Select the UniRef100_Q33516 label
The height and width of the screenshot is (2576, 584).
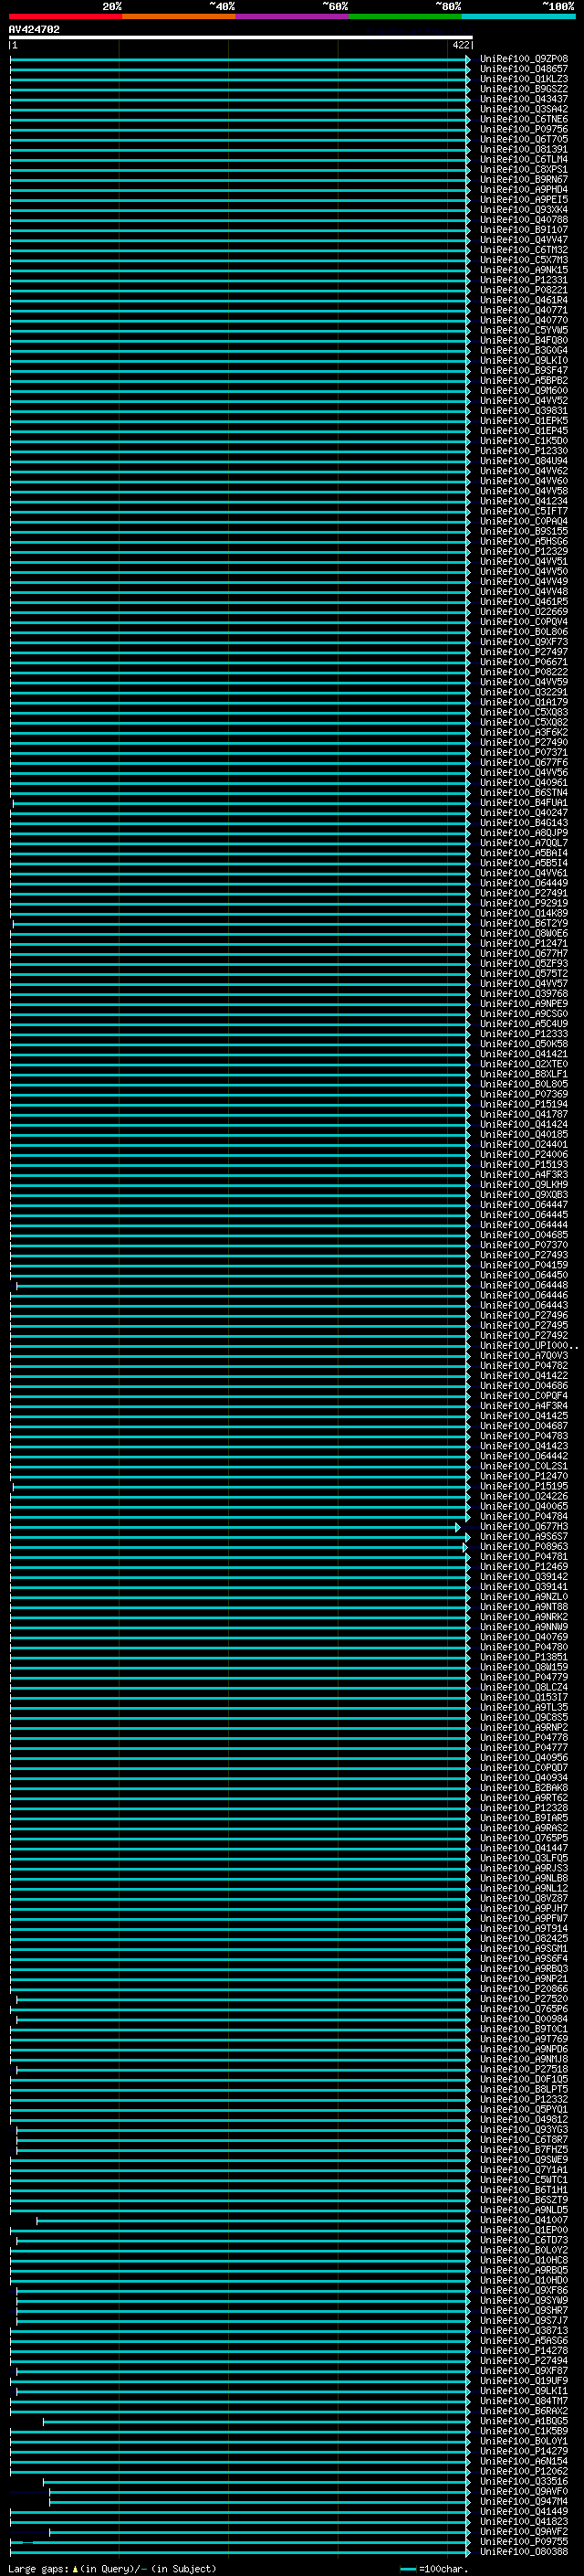pos(523,2481)
